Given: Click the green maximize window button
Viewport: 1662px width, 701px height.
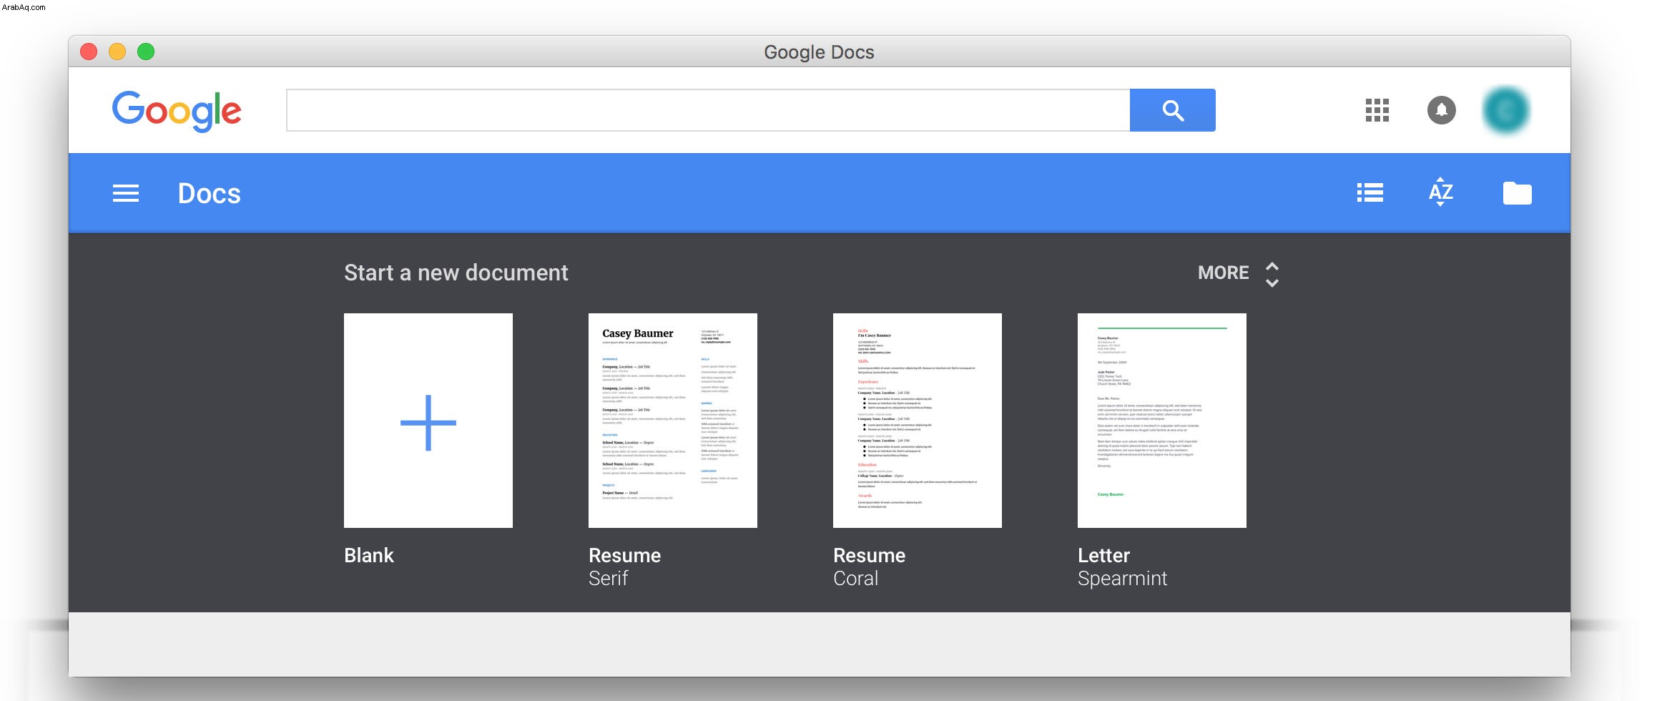Looking at the screenshot, I should 146,52.
